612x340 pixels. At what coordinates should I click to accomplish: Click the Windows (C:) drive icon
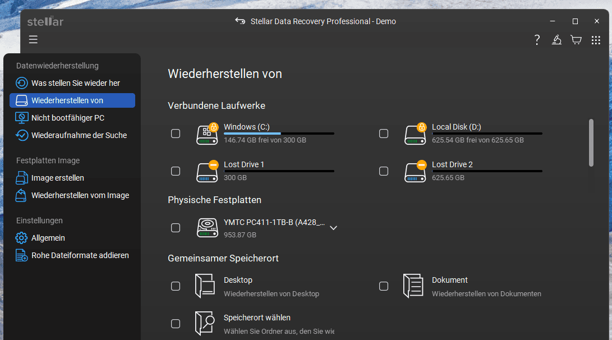coord(207,134)
